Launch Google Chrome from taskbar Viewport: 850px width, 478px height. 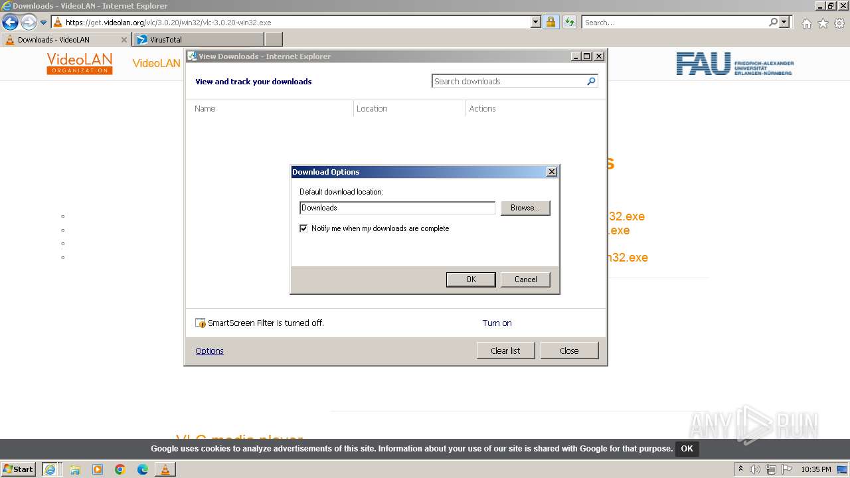120,469
